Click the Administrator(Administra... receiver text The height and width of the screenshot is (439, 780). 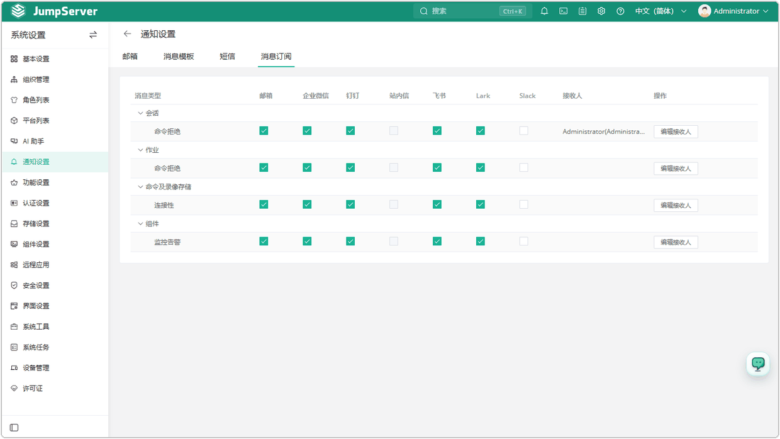coord(604,131)
